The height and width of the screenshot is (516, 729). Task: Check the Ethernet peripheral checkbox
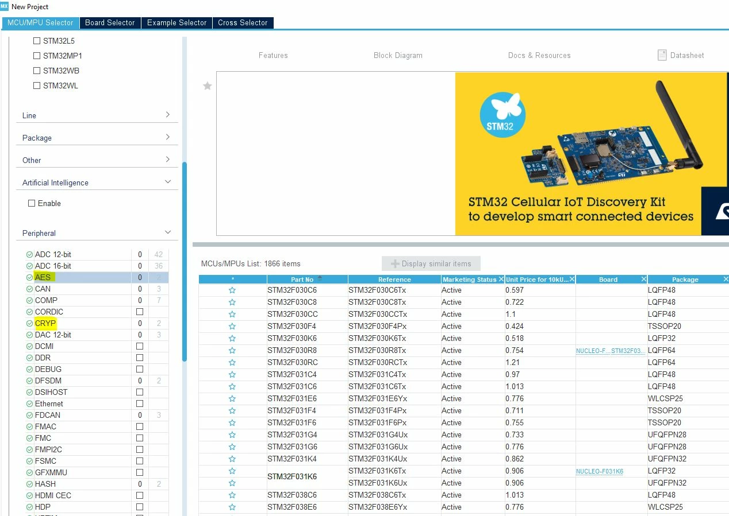pyautogui.click(x=139, y=404)
